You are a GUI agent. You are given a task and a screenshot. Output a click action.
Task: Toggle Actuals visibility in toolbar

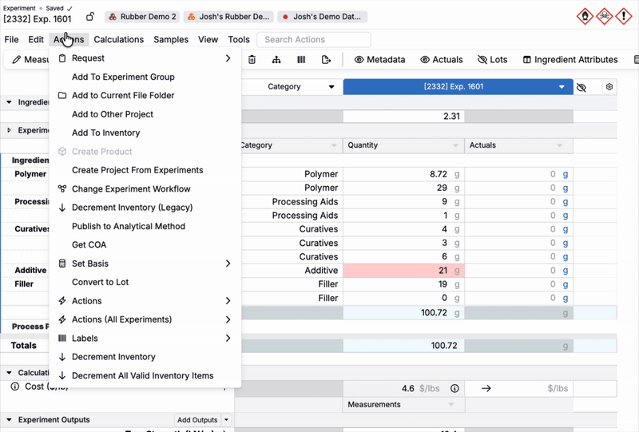coord(442,60)
